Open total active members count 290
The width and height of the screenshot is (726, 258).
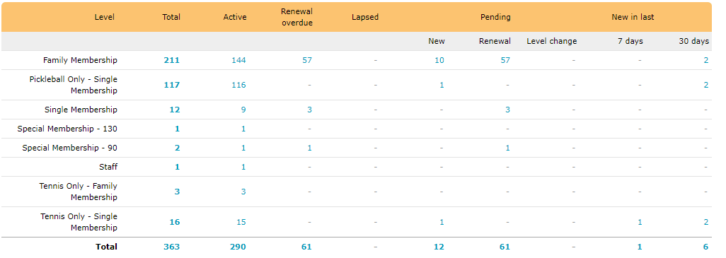tap(238, 247)
